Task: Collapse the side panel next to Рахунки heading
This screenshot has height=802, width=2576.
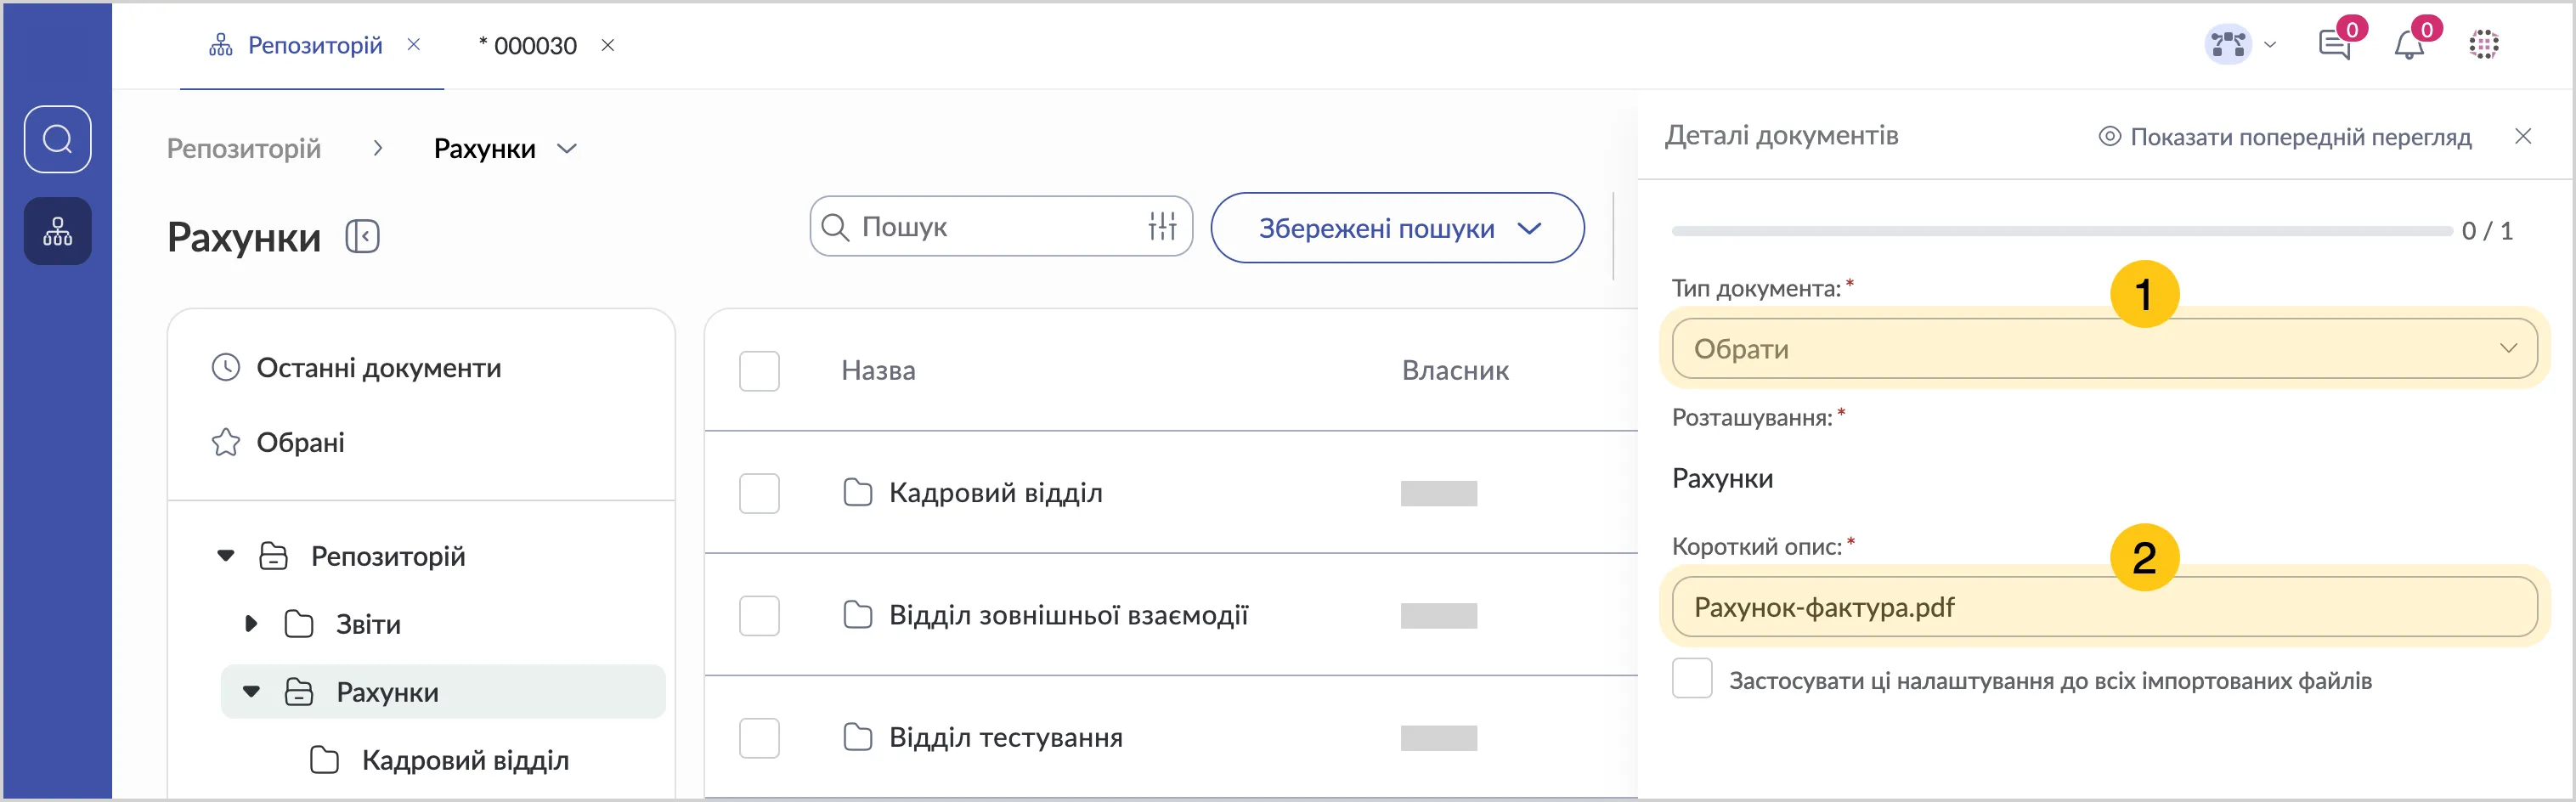Action: pos(362,237)
